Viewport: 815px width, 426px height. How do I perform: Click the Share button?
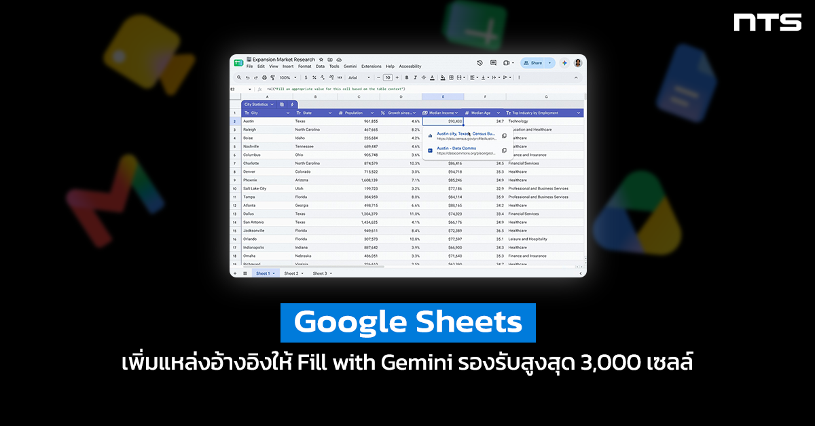coord(532,62)
